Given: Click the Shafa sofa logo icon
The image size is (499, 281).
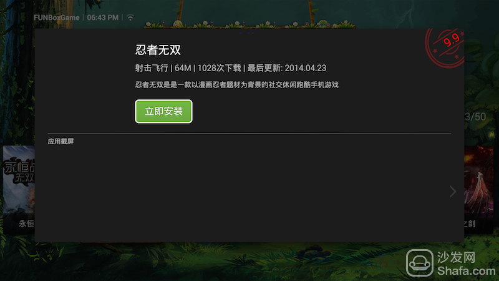Looking at the screenshot, I should point(420,263).
